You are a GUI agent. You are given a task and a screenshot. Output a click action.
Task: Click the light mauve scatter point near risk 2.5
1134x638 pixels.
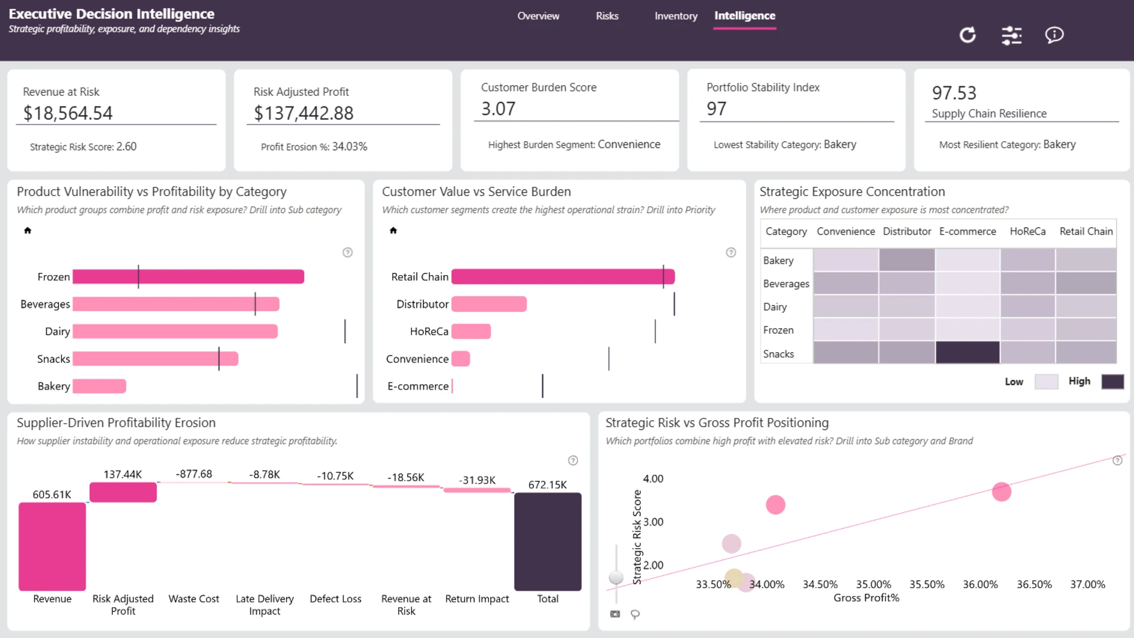click(731, 543)
